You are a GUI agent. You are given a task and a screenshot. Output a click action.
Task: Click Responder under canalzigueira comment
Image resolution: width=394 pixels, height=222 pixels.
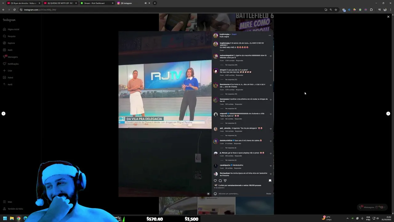tap(238, 168)
